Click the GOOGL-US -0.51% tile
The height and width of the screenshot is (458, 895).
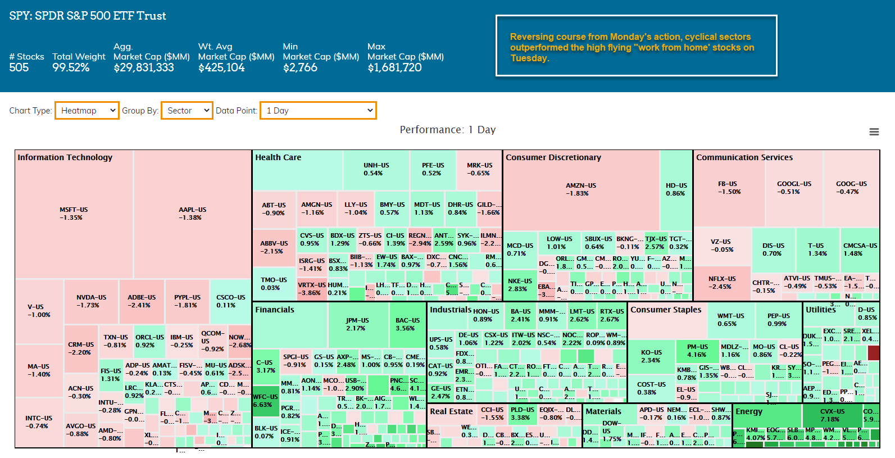click(x=794, y=188)
